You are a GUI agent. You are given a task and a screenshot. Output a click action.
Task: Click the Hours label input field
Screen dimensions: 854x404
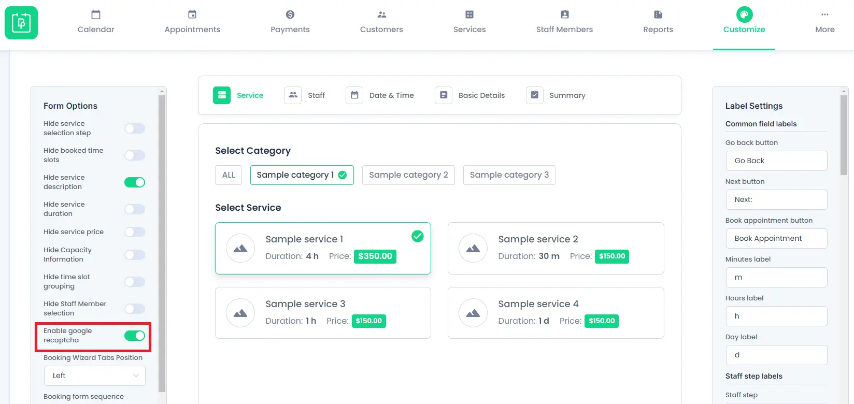coord(776,316)
